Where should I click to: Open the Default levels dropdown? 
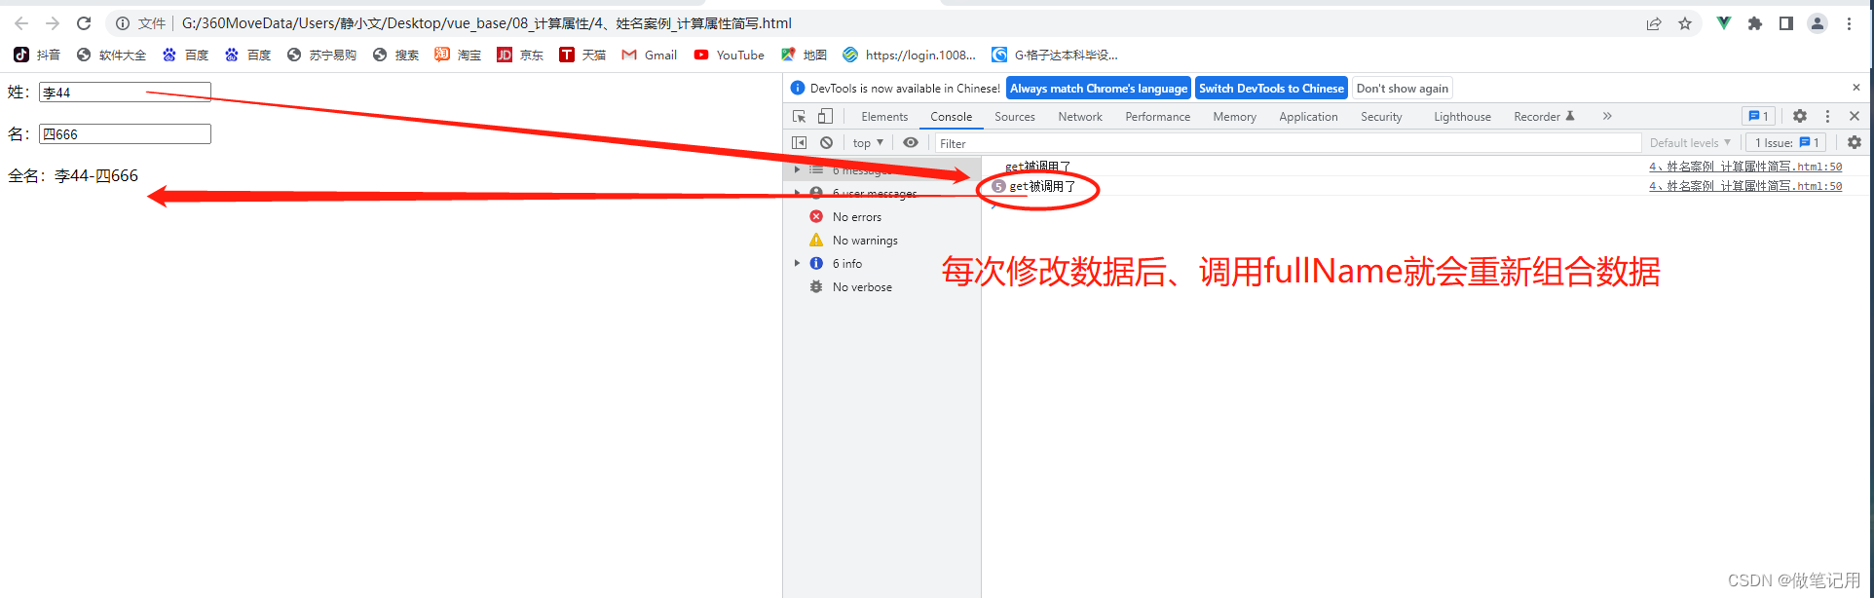1690,143
